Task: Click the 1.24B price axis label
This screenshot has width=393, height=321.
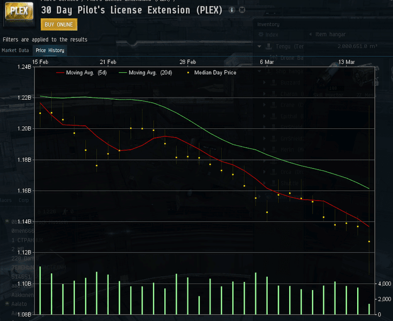Action: pos(24,67)
